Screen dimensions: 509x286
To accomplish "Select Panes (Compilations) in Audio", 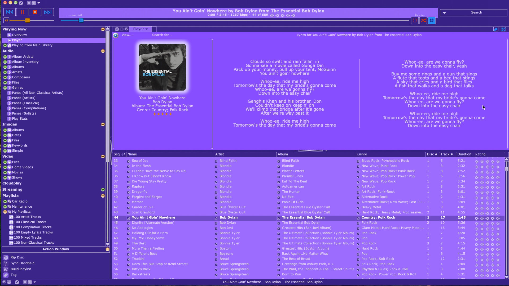I will pos(29,108).
